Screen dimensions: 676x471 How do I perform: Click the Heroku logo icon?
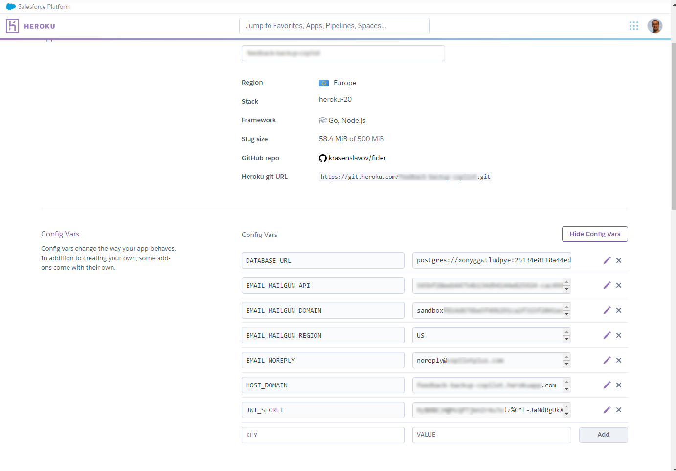click(x=12, y=26)
